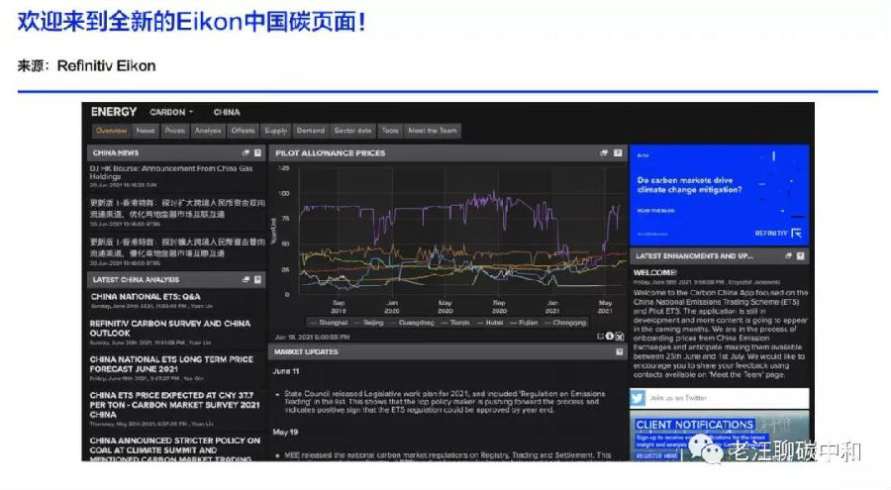Open the Sector data tab
Screen dimensions: 891x490
point(352,131)
